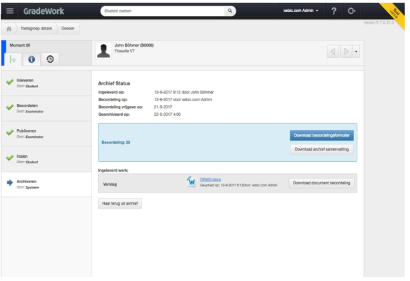
Task: Open the help question mark icon
Action: (334, 11)
